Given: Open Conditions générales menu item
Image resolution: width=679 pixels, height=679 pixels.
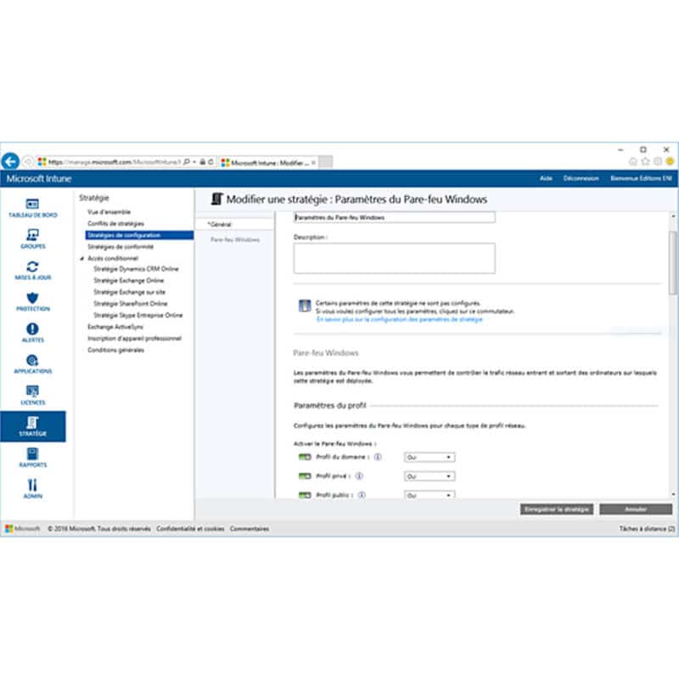Looking at the screenshot, I should [115, 350].
